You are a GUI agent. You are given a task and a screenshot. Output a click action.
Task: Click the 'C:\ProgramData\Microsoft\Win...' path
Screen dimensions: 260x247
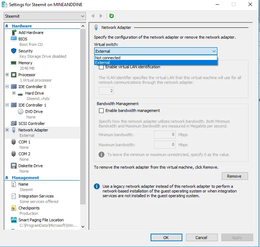point(48,225)
